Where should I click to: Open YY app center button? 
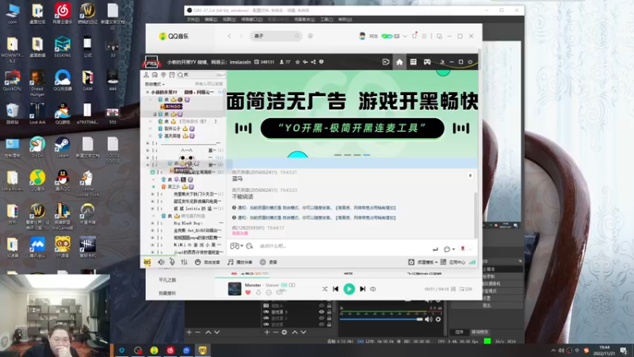453,263
